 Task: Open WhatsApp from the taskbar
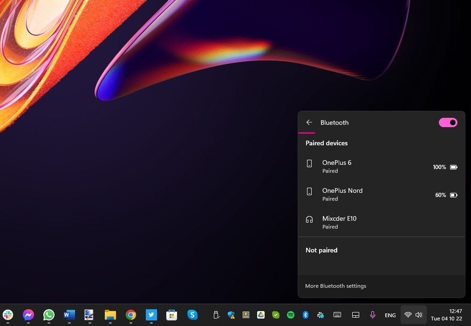tap(48, 315)
